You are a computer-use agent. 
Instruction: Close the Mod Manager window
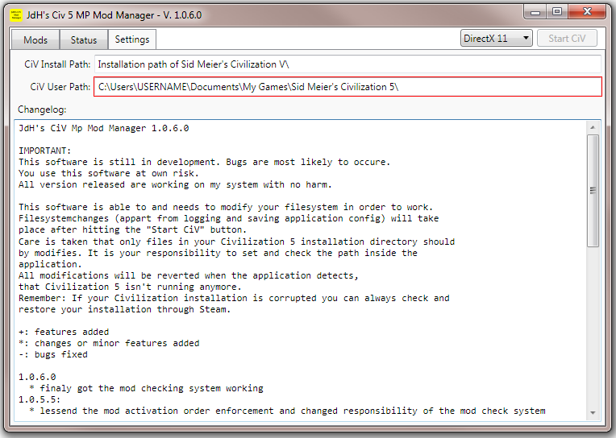(x=587, y=12)
